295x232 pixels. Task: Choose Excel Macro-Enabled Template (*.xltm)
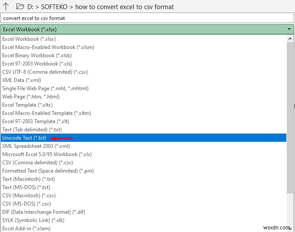(143, 113)
